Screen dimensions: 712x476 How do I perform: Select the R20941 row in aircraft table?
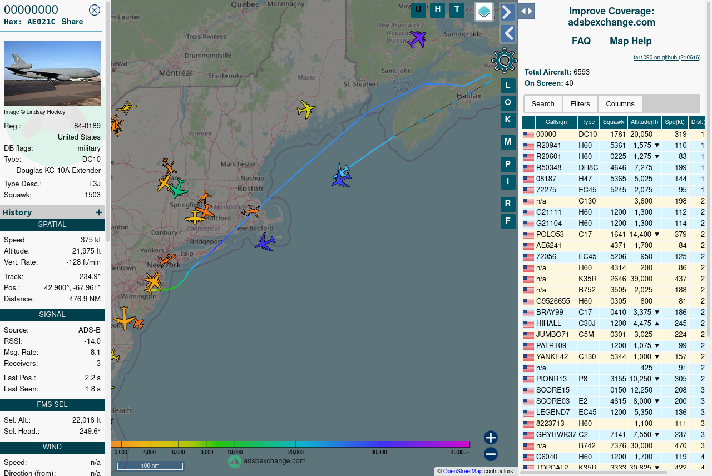point(615,146)
